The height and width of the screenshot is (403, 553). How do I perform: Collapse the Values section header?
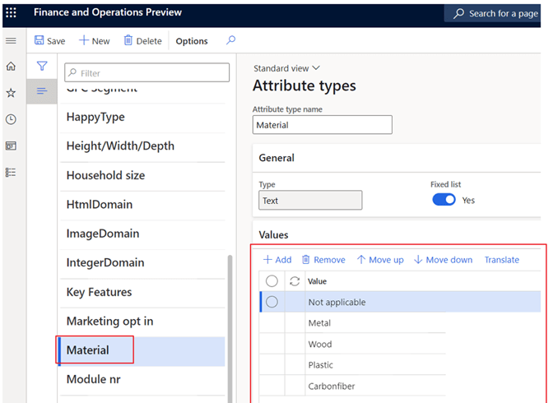[x=273, y=235]
